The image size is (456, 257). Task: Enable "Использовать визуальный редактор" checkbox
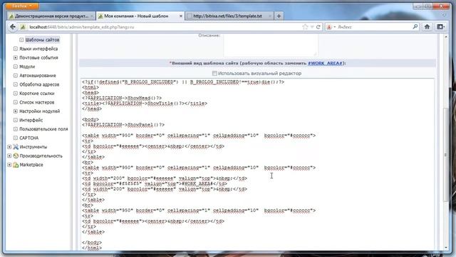(x=214, y=74)
